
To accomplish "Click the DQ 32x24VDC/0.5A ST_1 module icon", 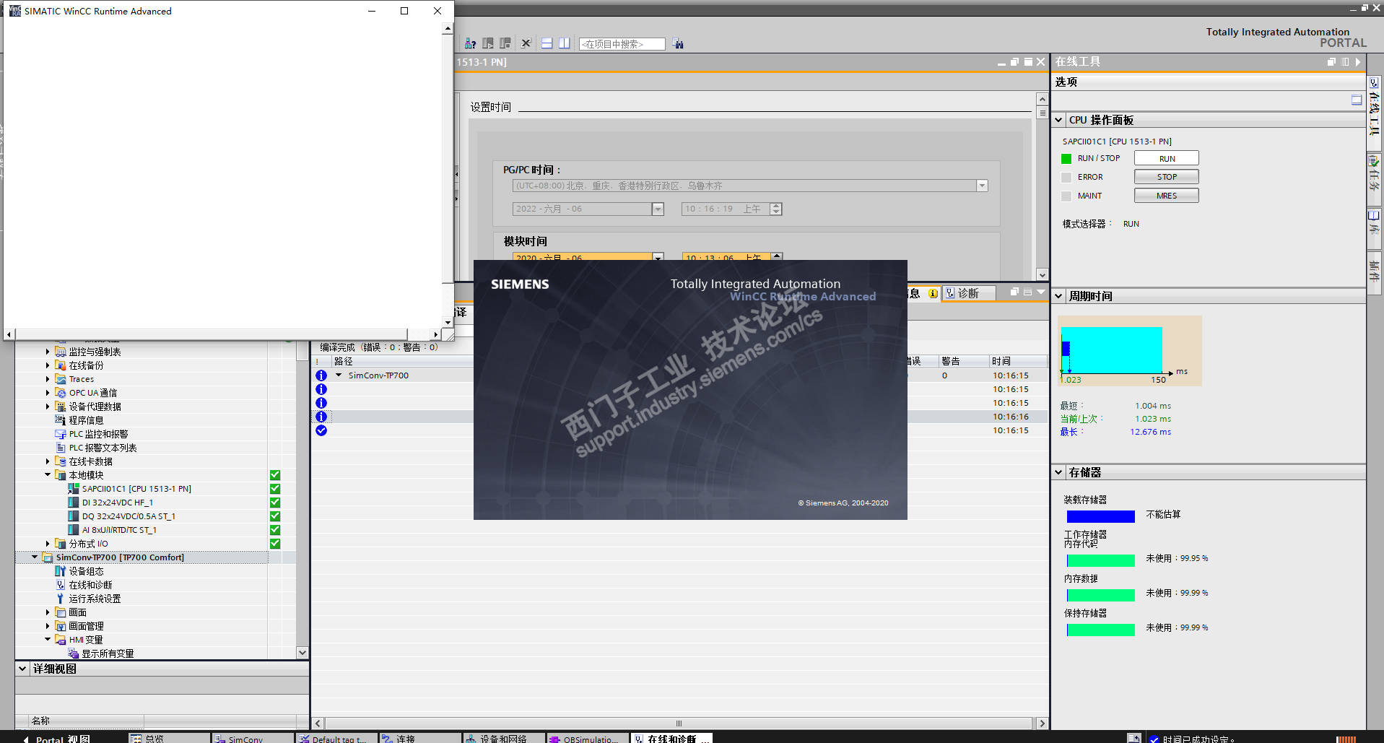I will click(x=74, y=516).
